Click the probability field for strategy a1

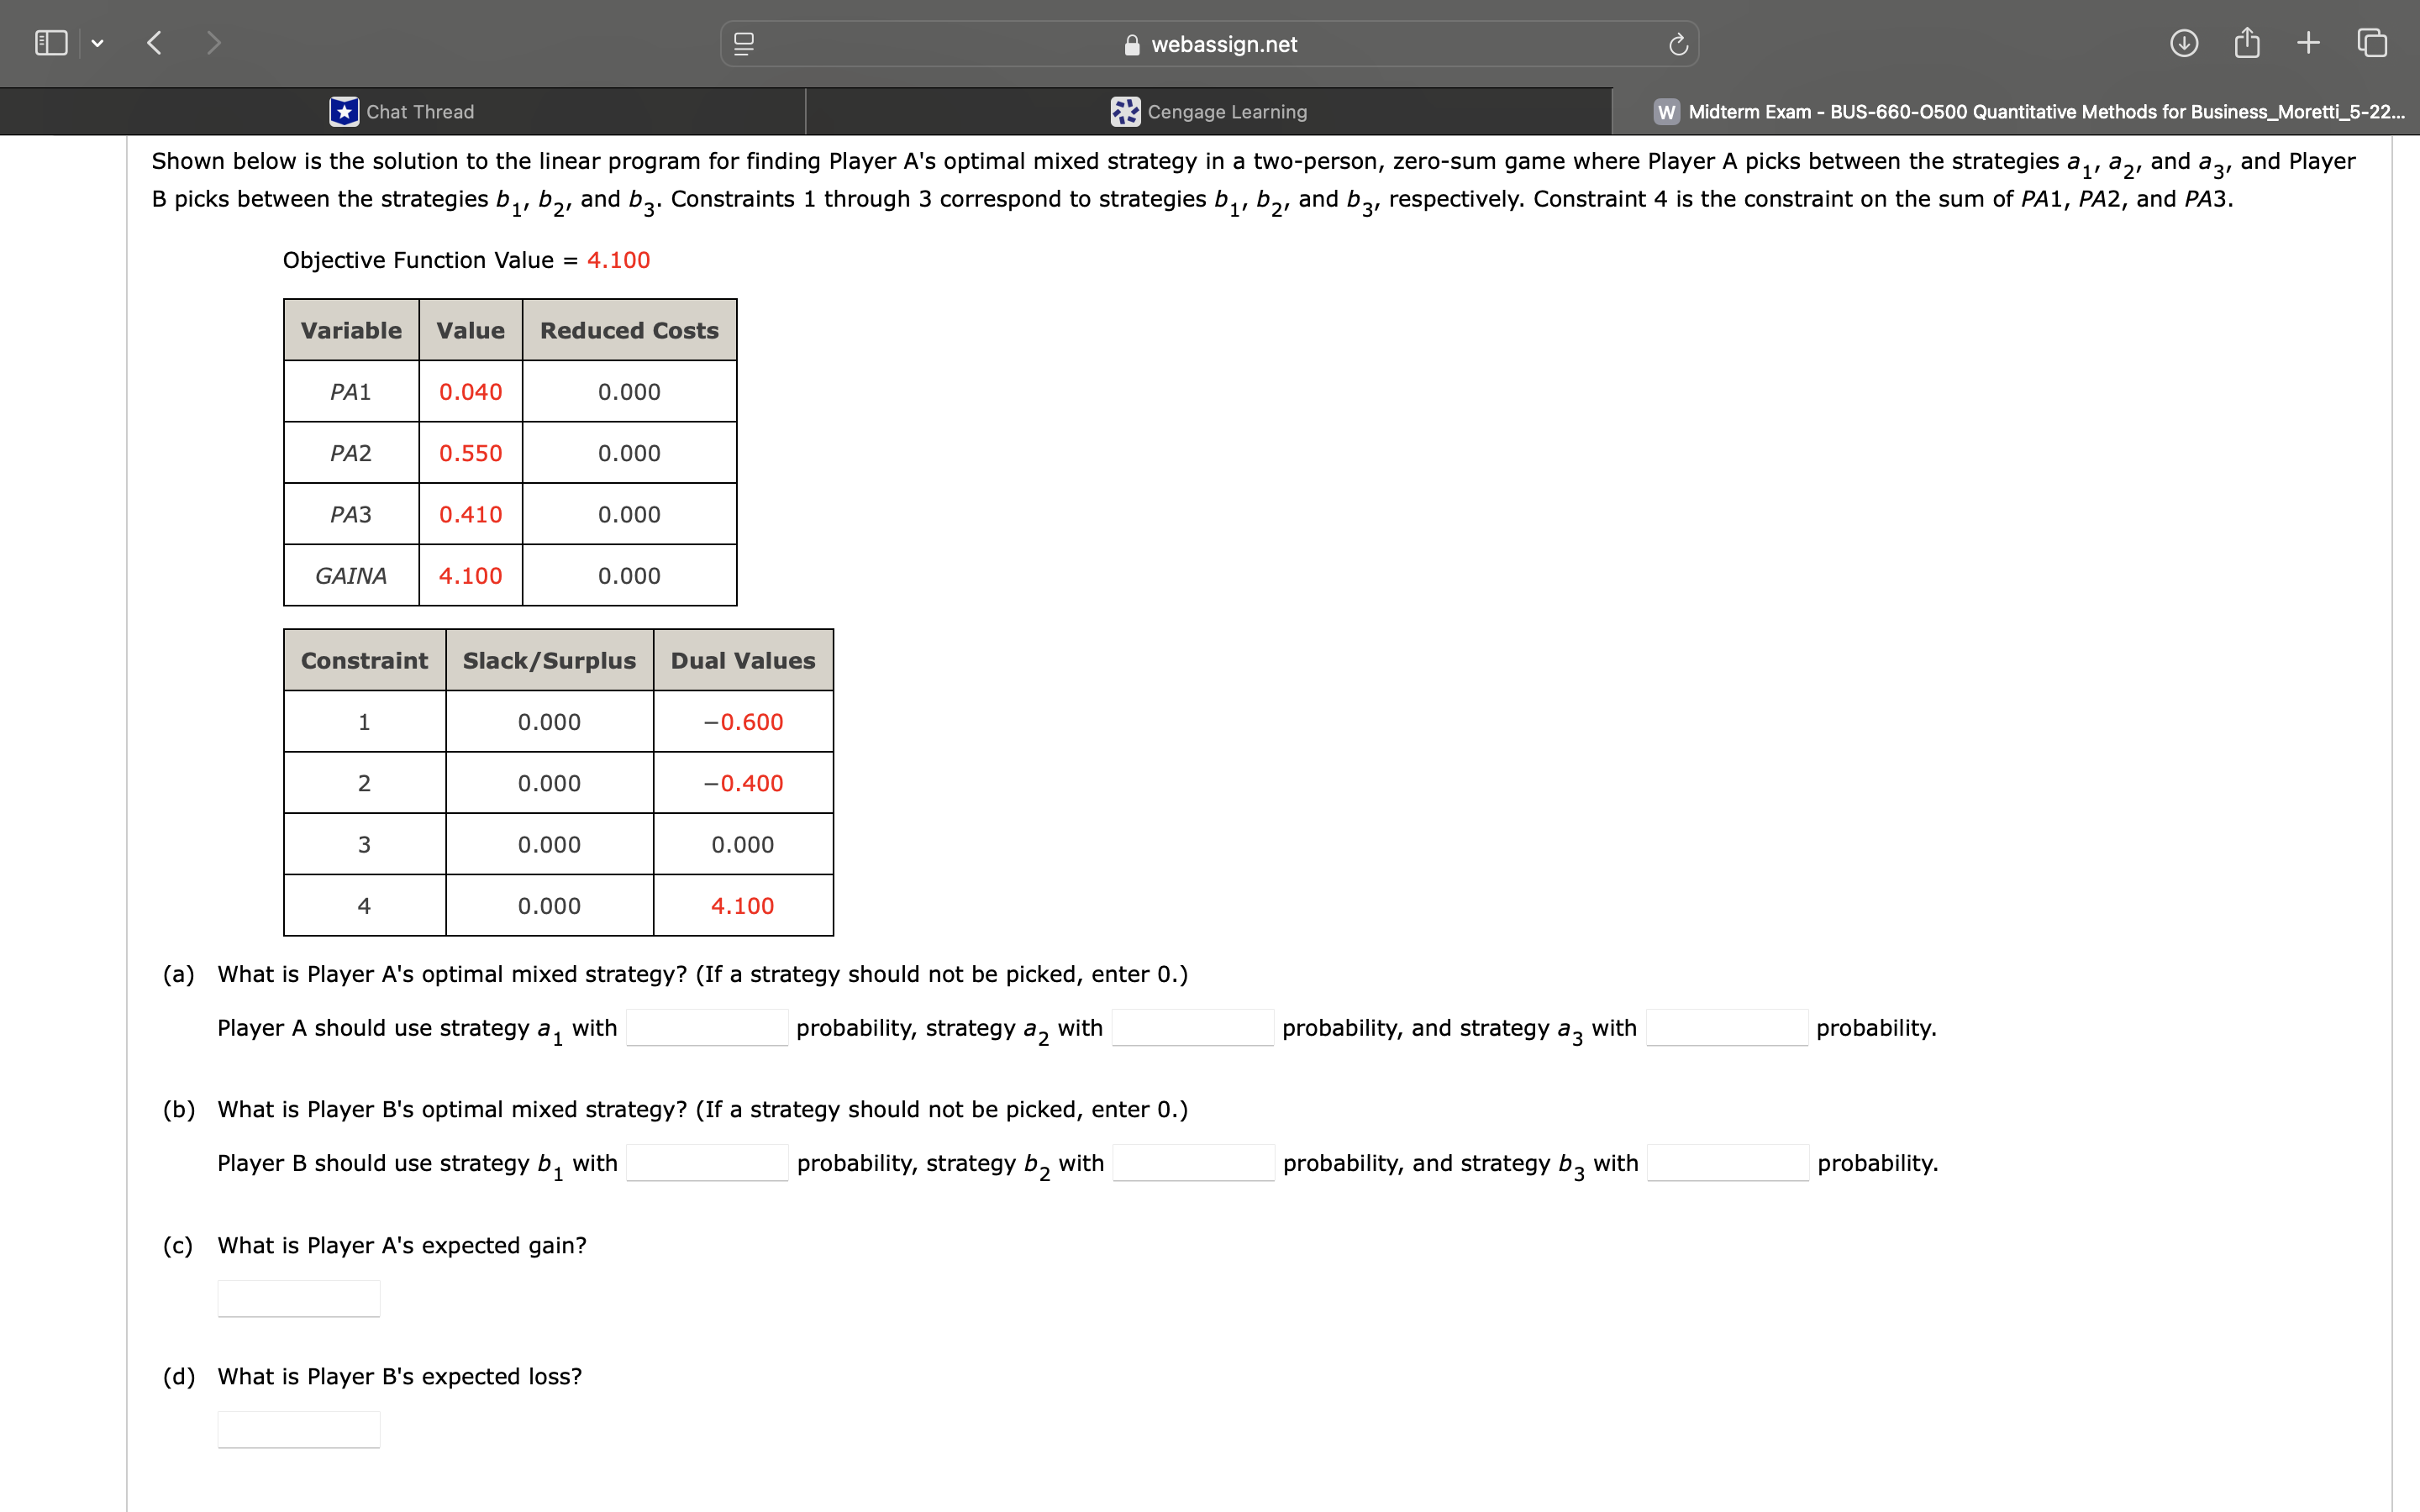click(706, 1028)
